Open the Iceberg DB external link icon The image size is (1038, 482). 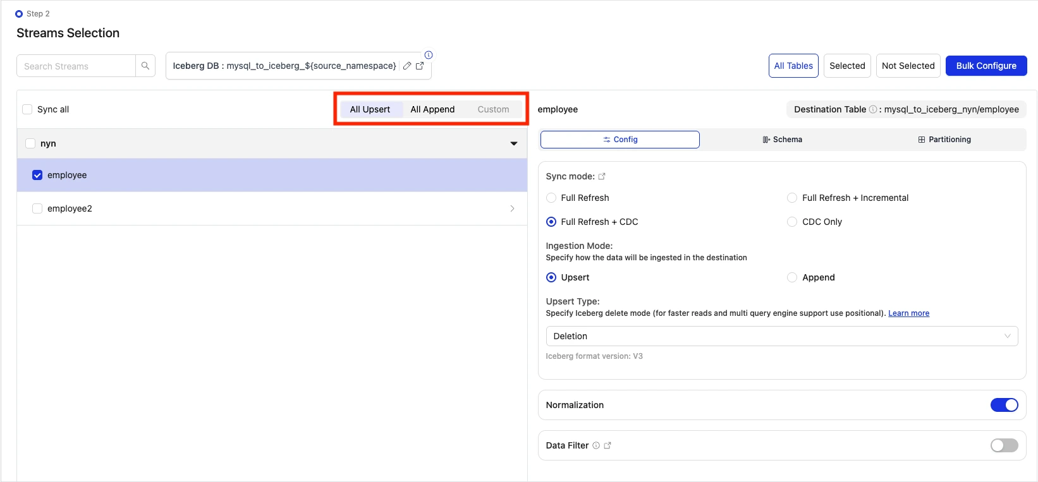(x=420, y=66)
